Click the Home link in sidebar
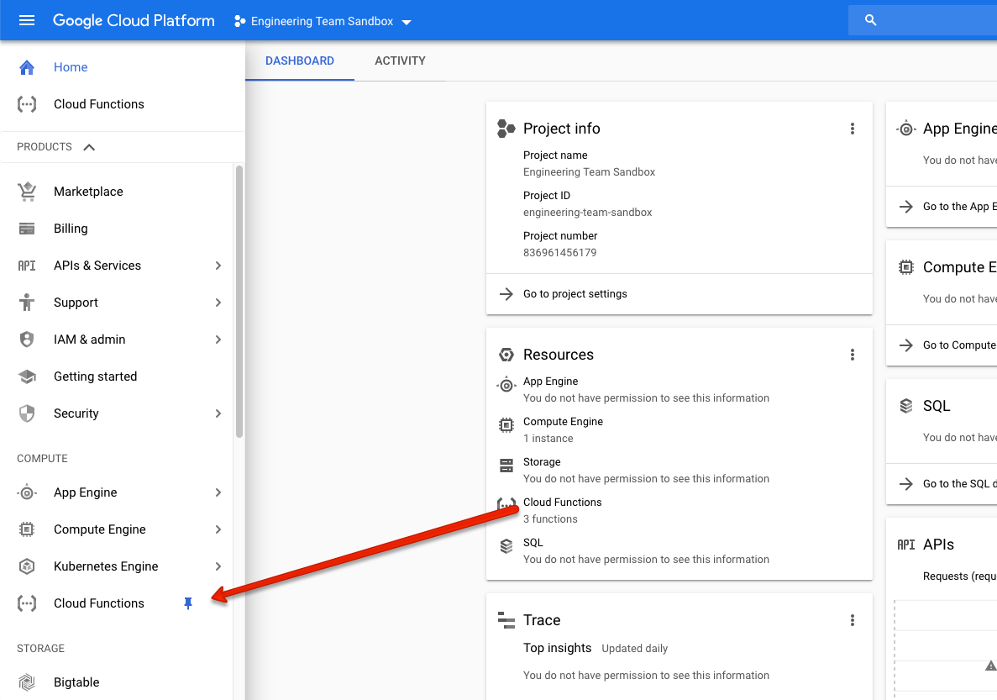Screen dimensions: 997x700 (71, 67)
